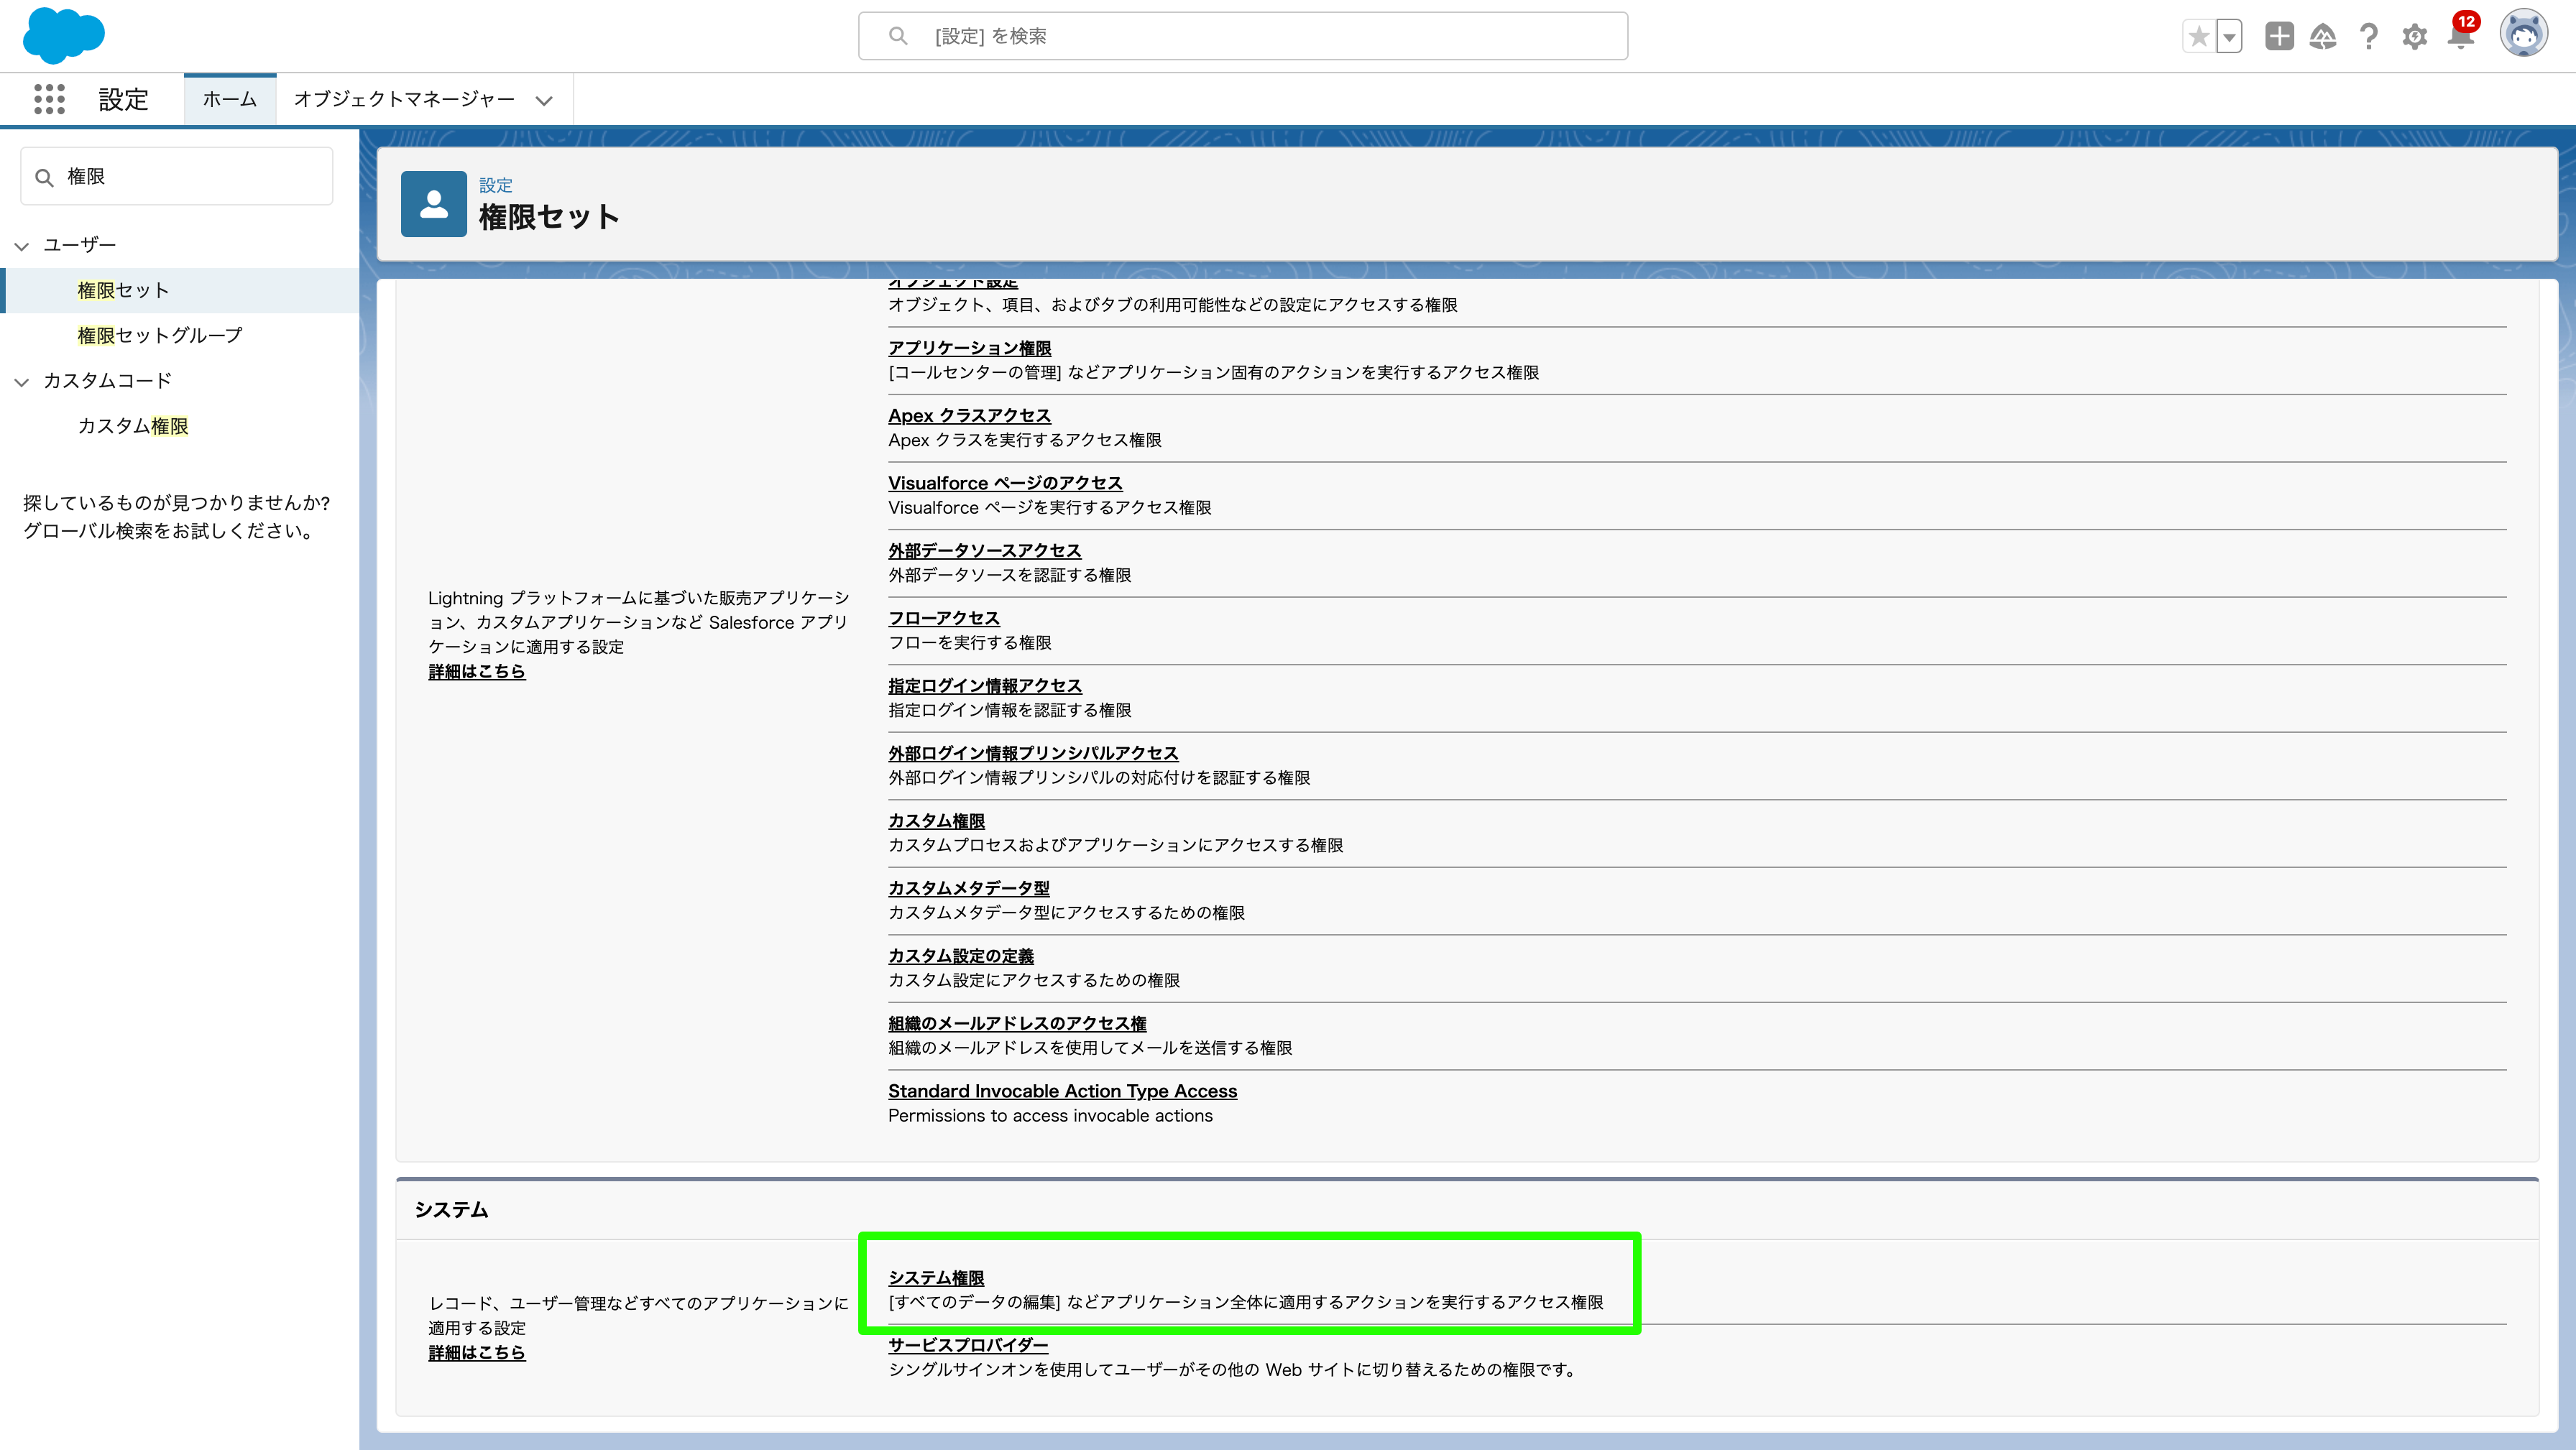
Task: Open the notifications bell showing 12 alerts
Action: pos(2460,37)
